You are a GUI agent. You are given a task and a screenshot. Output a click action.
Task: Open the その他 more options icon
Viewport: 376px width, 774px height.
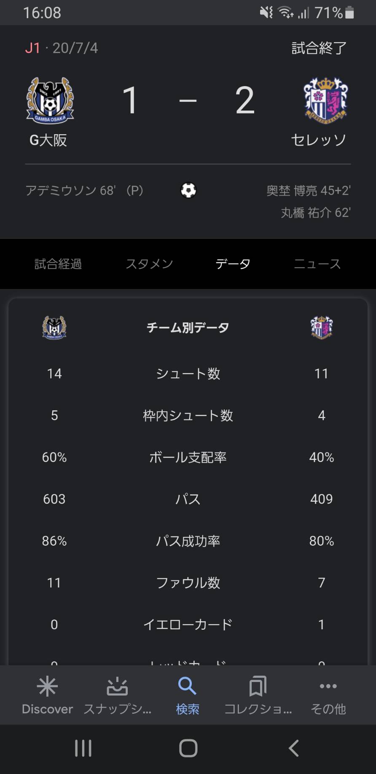(328, 686)
